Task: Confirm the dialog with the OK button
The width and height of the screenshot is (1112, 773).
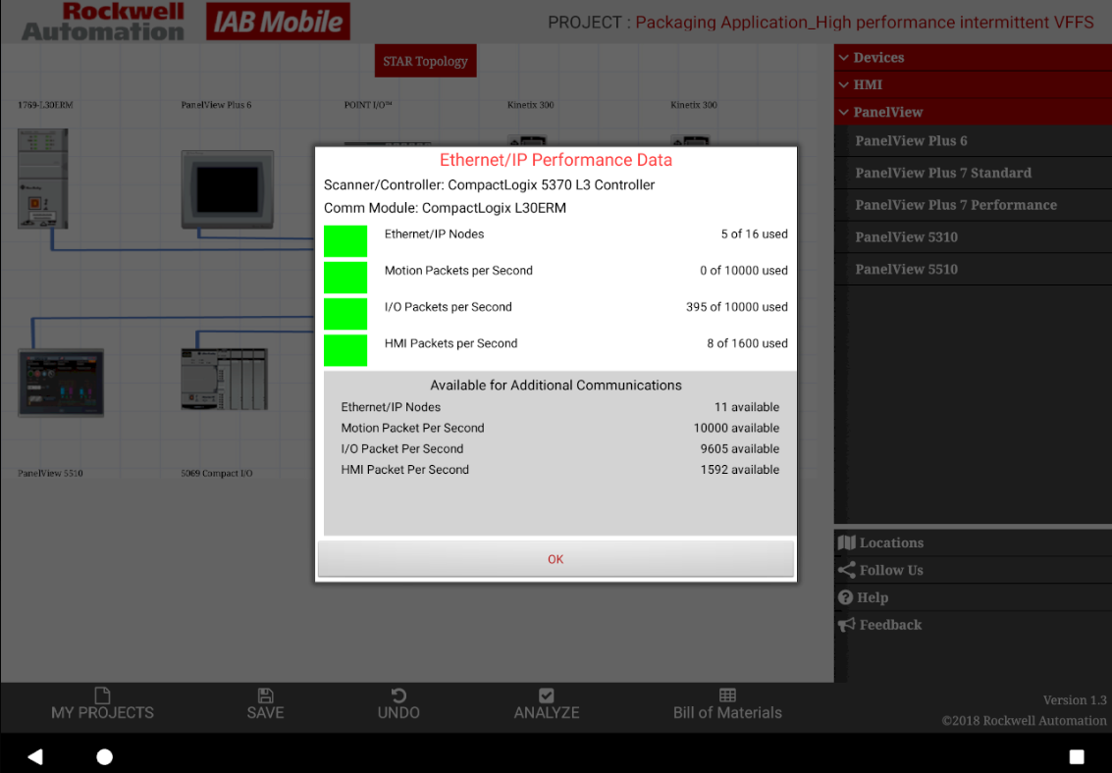Action: pyautogui.click(x=556, y=559)
